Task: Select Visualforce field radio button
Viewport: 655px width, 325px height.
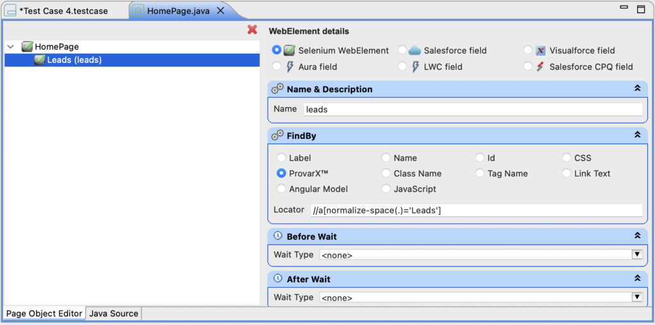Action: pos(528,50)
